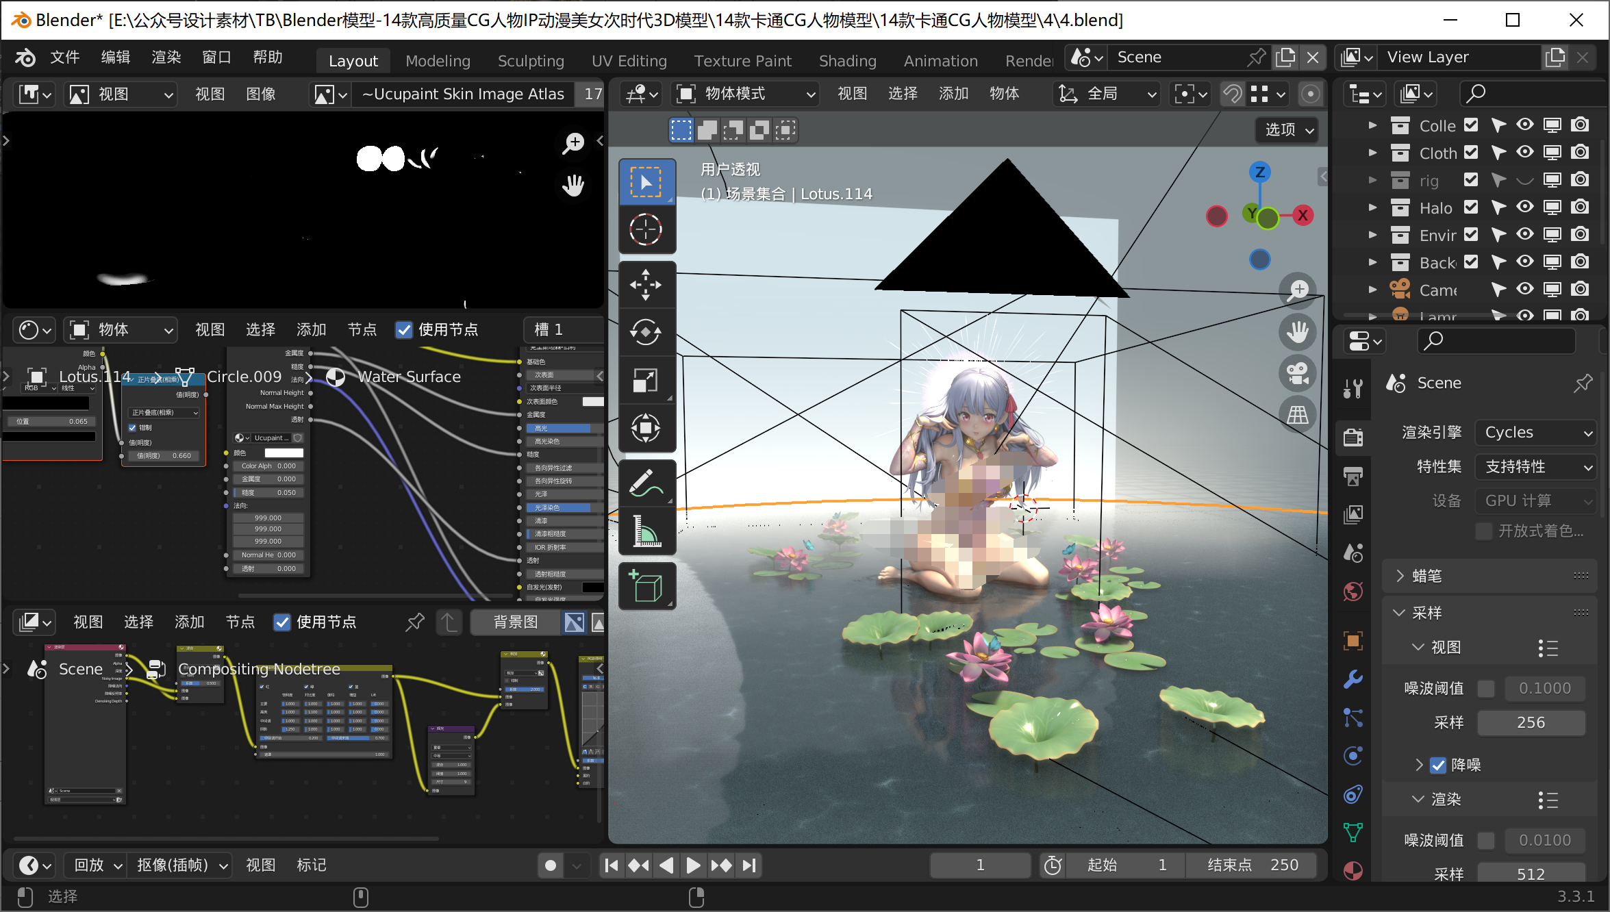1610x912 pixels.
Task: Click the Slot 1 (槽 1) button
Action: tap(564, 330)
